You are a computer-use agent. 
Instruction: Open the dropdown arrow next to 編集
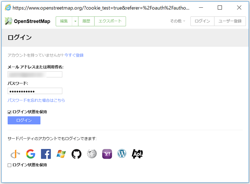(75, 21)
